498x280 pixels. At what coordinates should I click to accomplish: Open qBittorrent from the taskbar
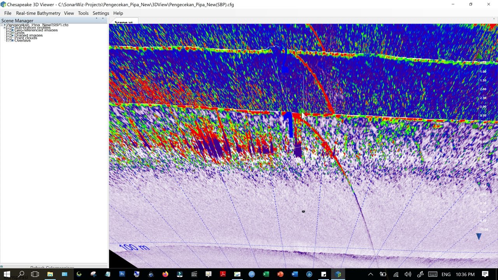252,274
